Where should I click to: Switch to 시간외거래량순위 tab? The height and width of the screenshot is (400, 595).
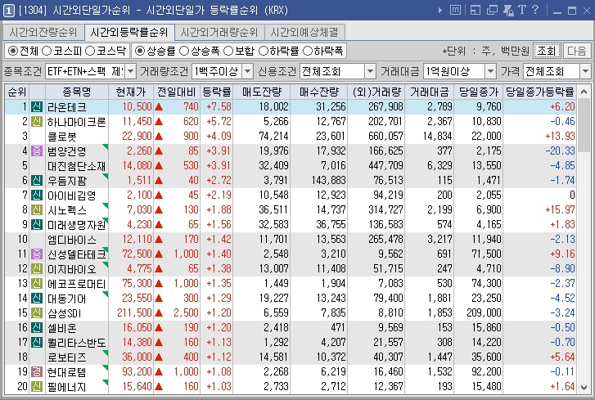pyautogui.click(x=219, y=33)
